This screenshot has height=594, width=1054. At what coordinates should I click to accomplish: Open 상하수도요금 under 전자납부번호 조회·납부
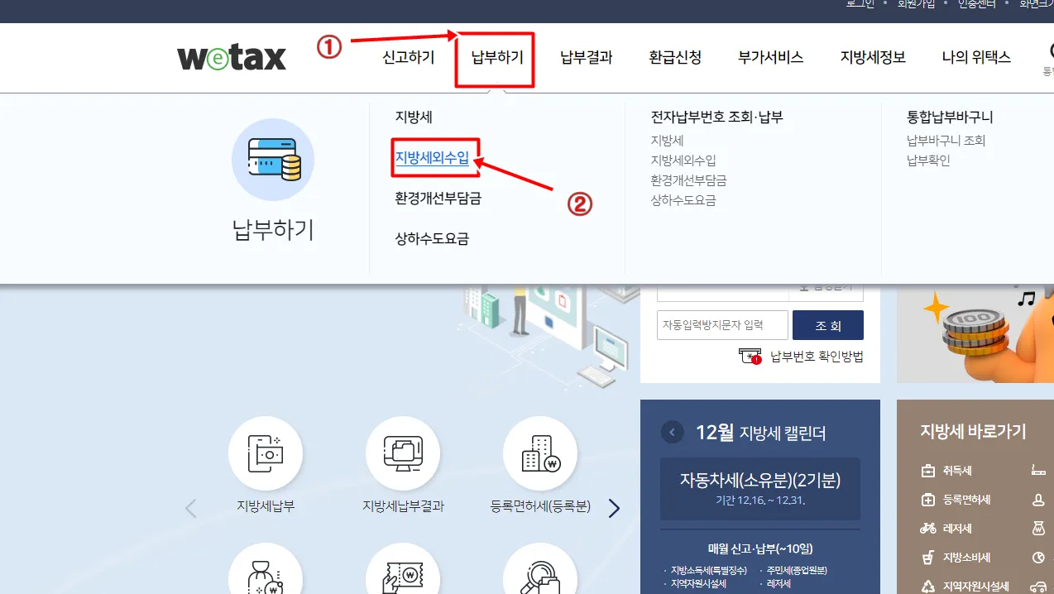pyautogui.click(x=683, y=200)
